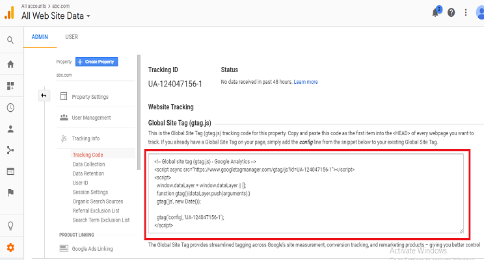Select Data Collection menu item
The height and width of the screenshot is (260, 484).
click(88, 164)
